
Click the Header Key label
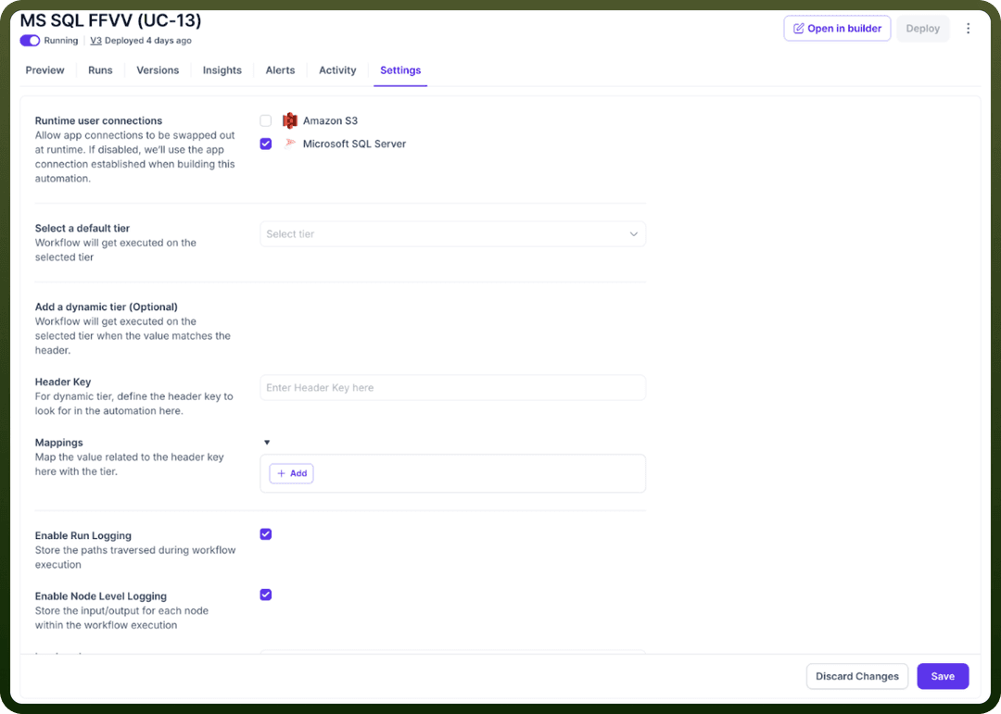point(63,382)
